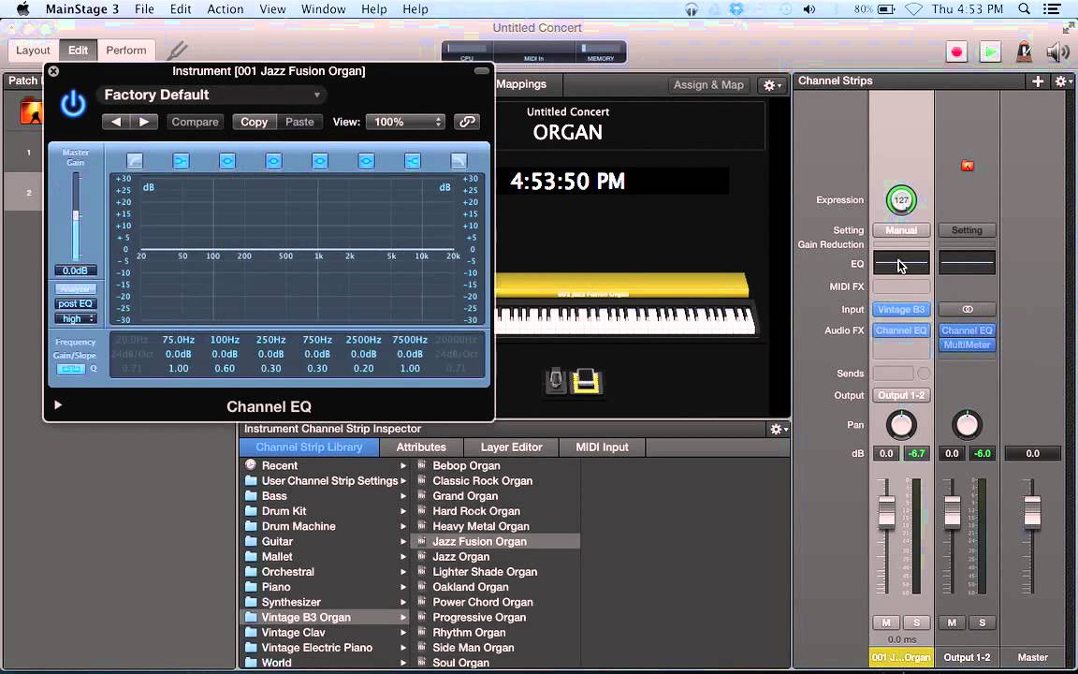
Task: Click the Master Gain slider
Action: (76, 216)
